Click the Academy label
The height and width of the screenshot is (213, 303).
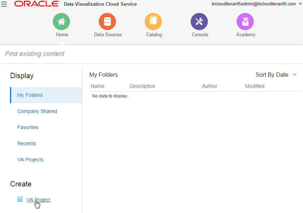click(x=246, y=35)
